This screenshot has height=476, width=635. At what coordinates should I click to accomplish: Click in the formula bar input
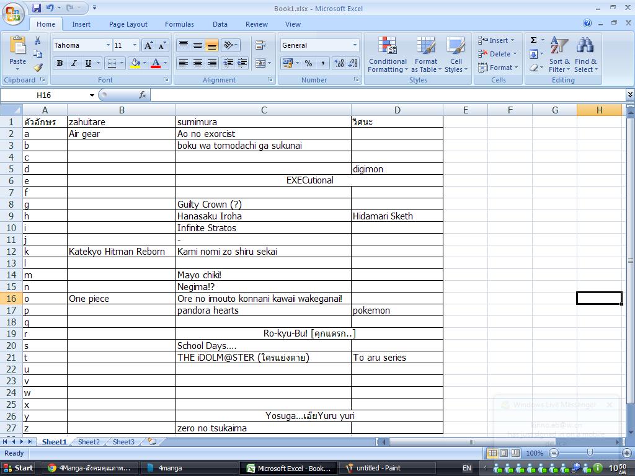coord(388,95)
